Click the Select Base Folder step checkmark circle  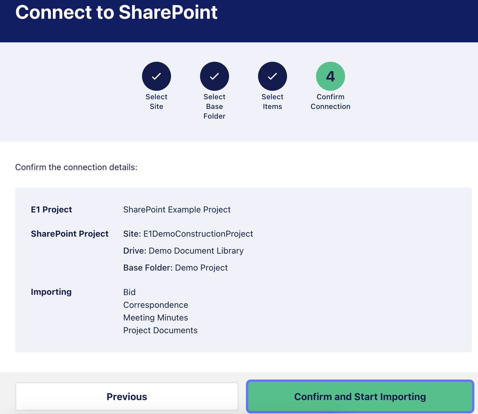pyautogui.click(x=215, y=76)
